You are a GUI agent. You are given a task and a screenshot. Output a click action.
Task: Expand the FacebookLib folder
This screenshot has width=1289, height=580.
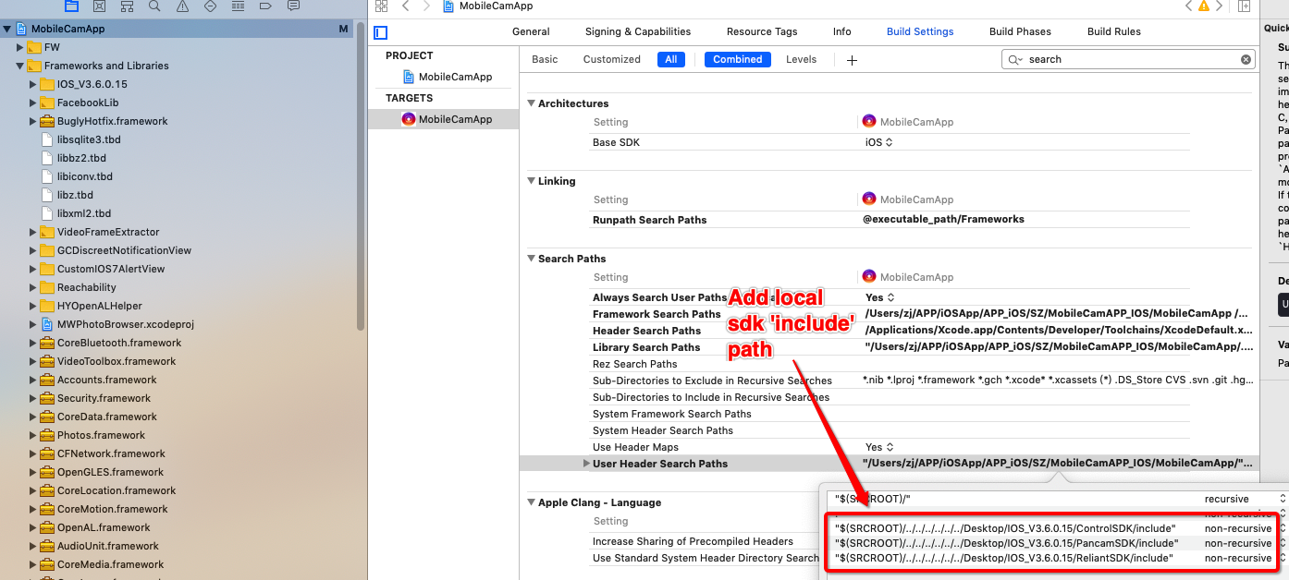33,103
